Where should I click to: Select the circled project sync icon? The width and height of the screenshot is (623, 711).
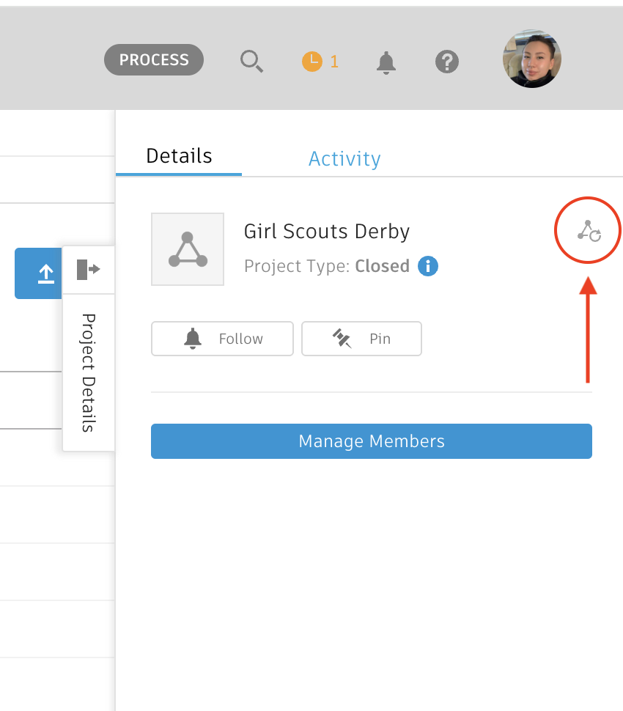pos(587,230)
